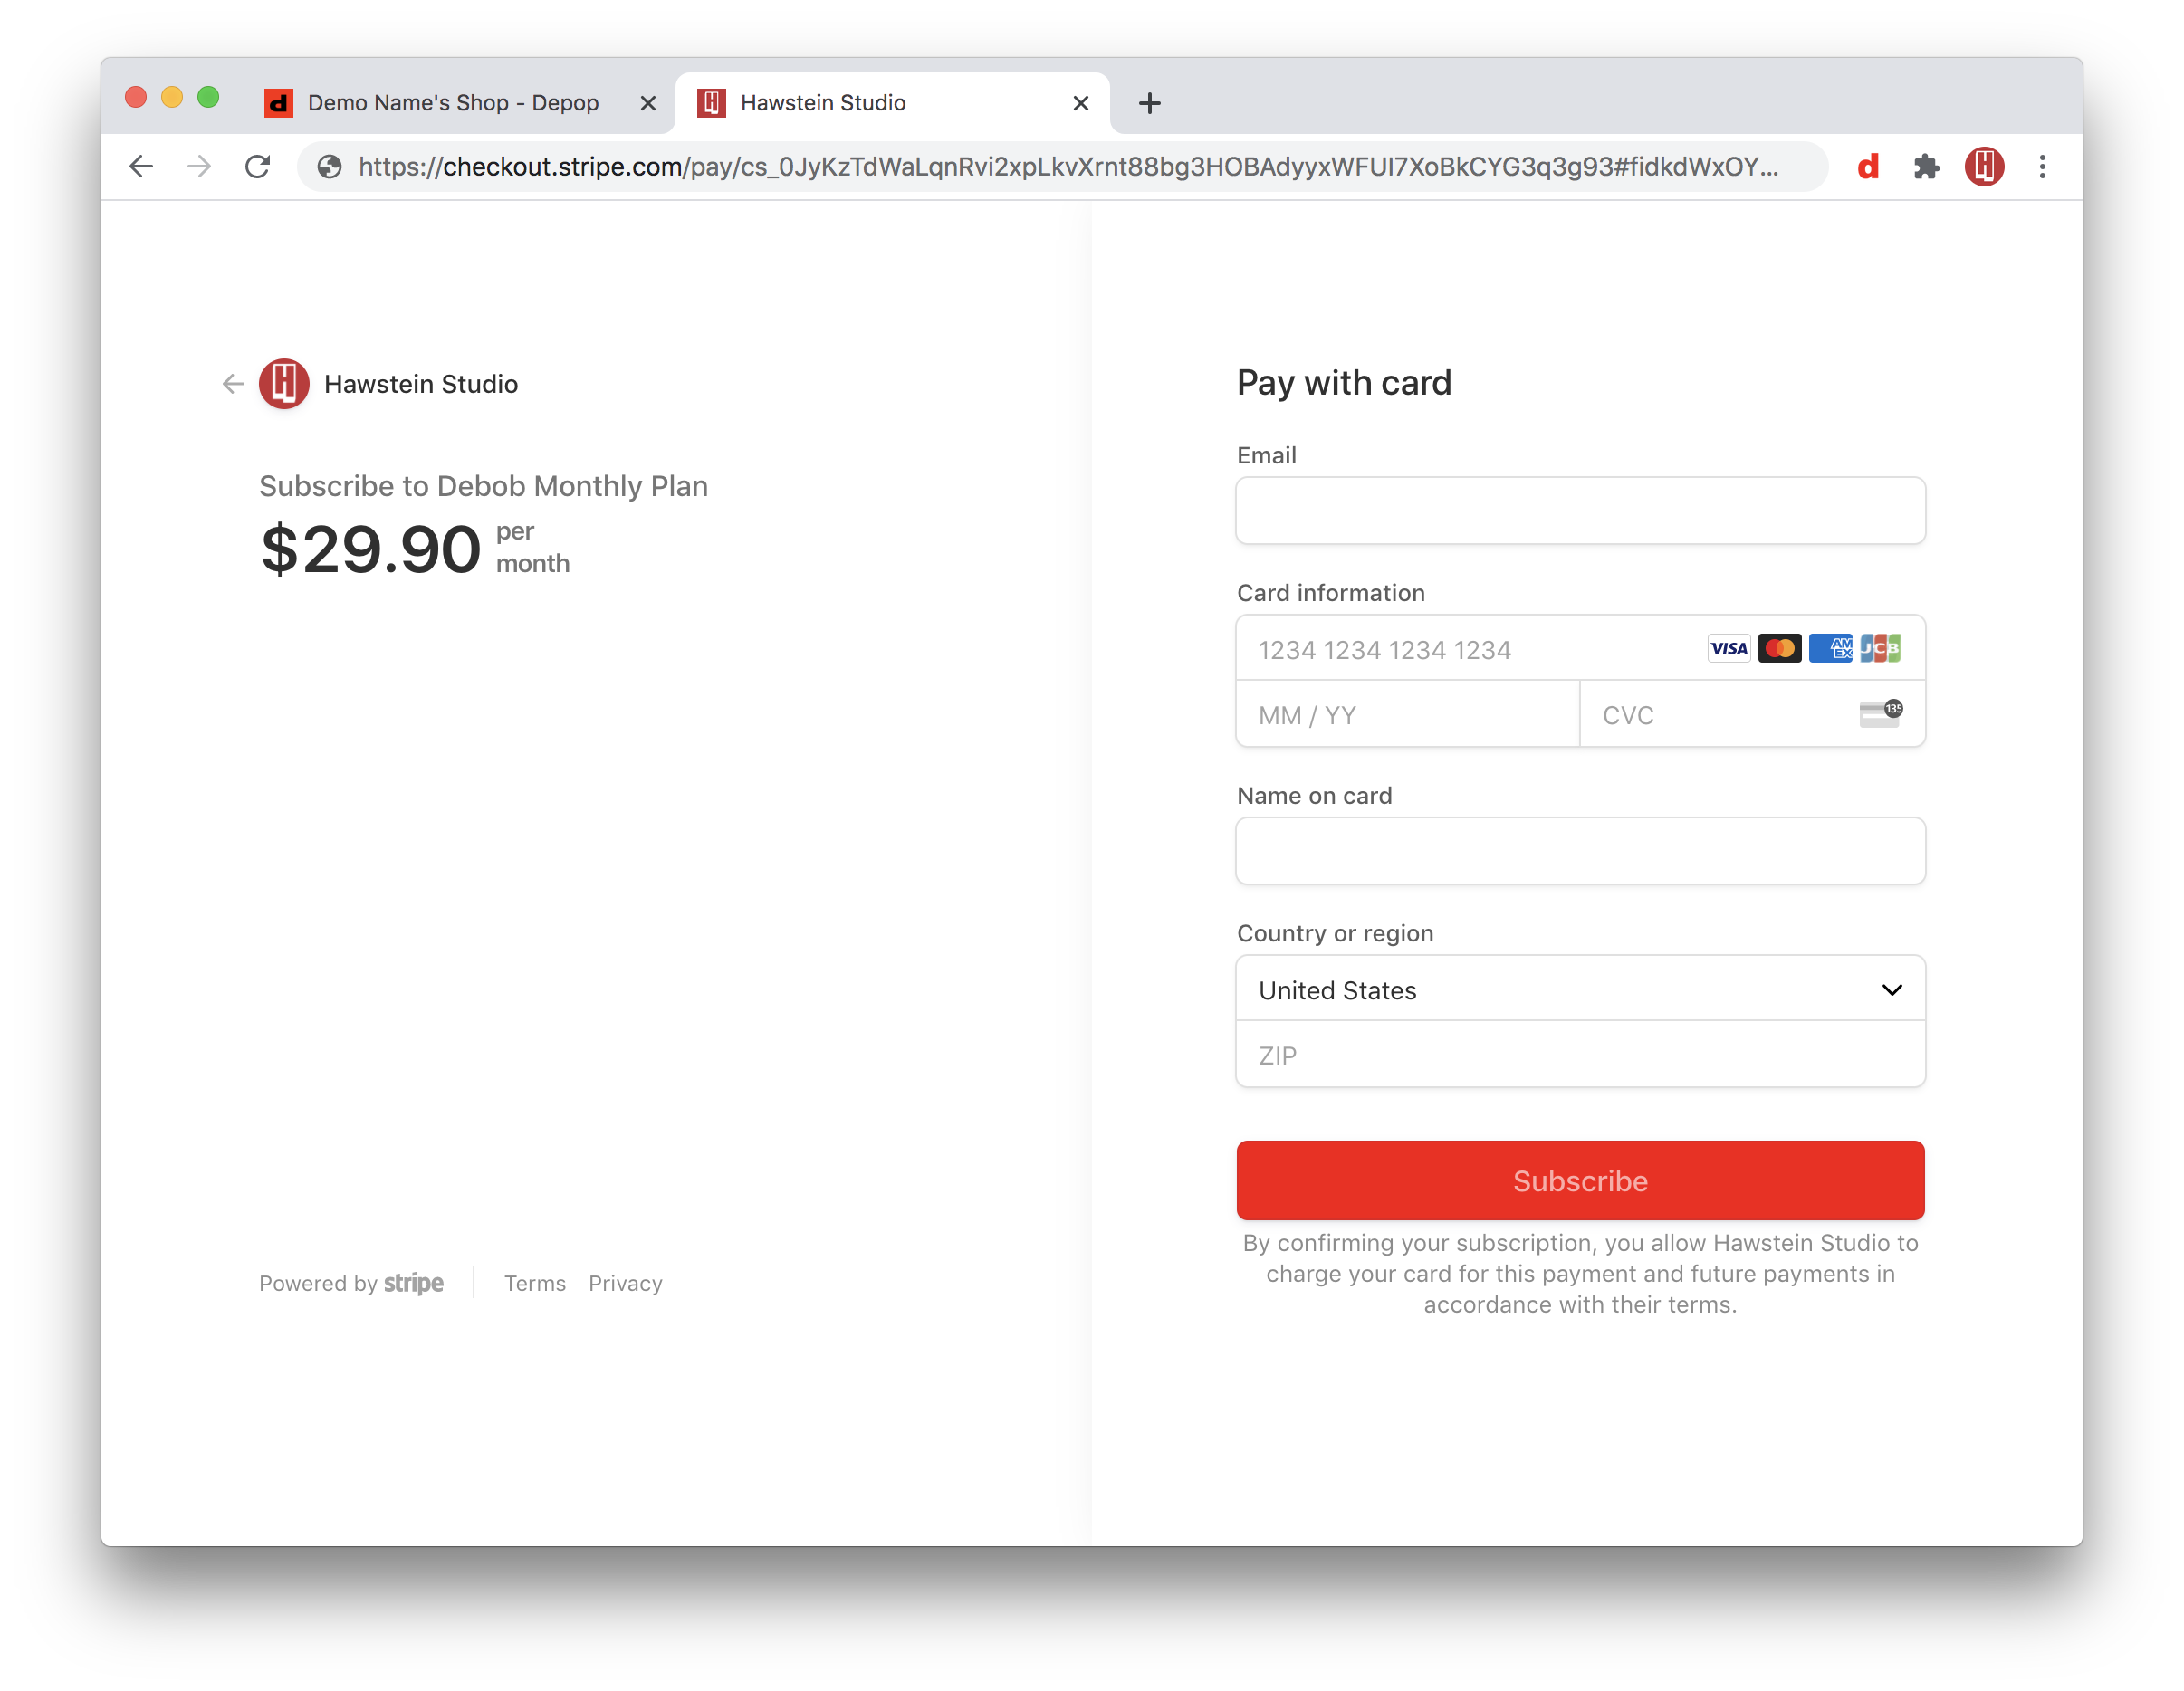View site information globe icon
The height and width of the screenshot is (1691, 2184).
coord(330,166)
